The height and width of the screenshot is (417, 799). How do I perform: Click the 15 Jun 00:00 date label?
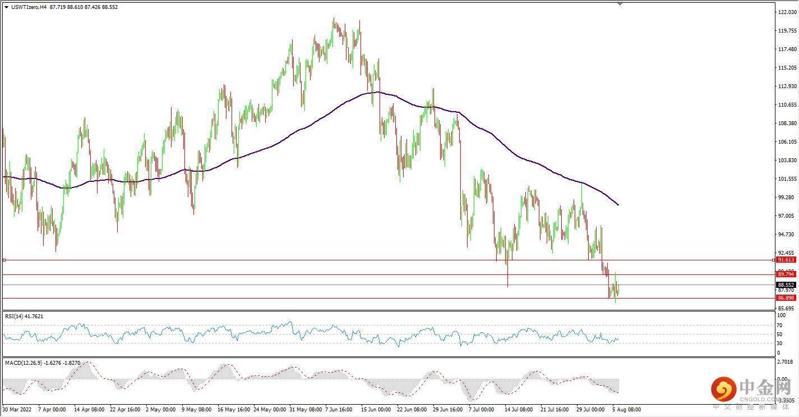click(376, 410)
